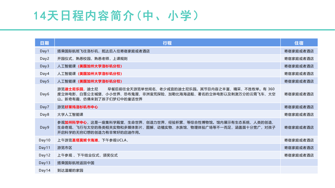Click the Day14 到达温暖的家园 cell
This screenshot has width=335, height=188.
tap(70, 170)
